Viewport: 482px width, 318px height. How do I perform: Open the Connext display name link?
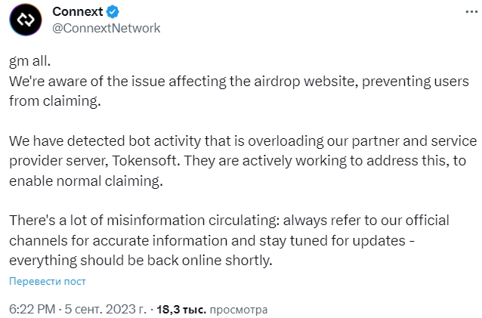[78, 13]
